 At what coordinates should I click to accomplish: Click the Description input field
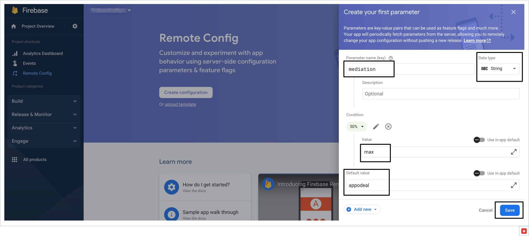(440, 94)
